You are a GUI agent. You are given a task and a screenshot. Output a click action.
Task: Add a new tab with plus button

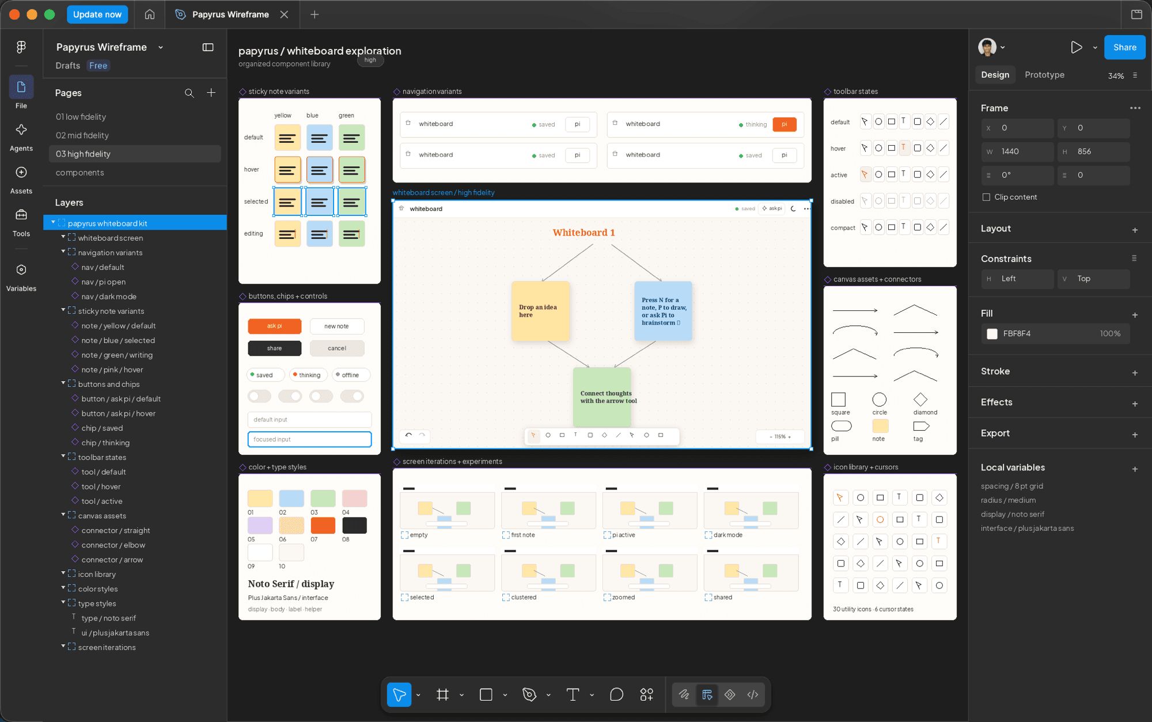(x=314, y=14)
